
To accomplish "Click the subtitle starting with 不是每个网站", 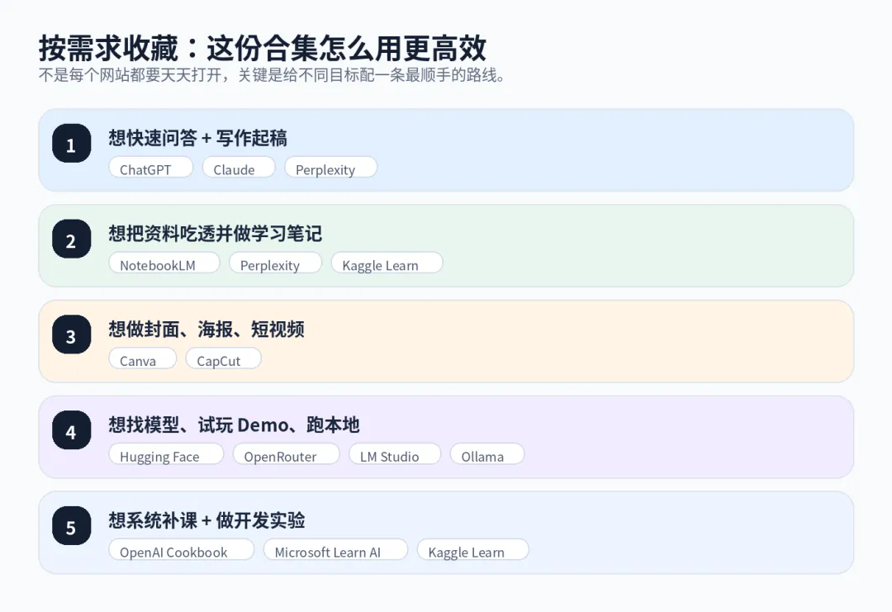I will tap(272, 75).
